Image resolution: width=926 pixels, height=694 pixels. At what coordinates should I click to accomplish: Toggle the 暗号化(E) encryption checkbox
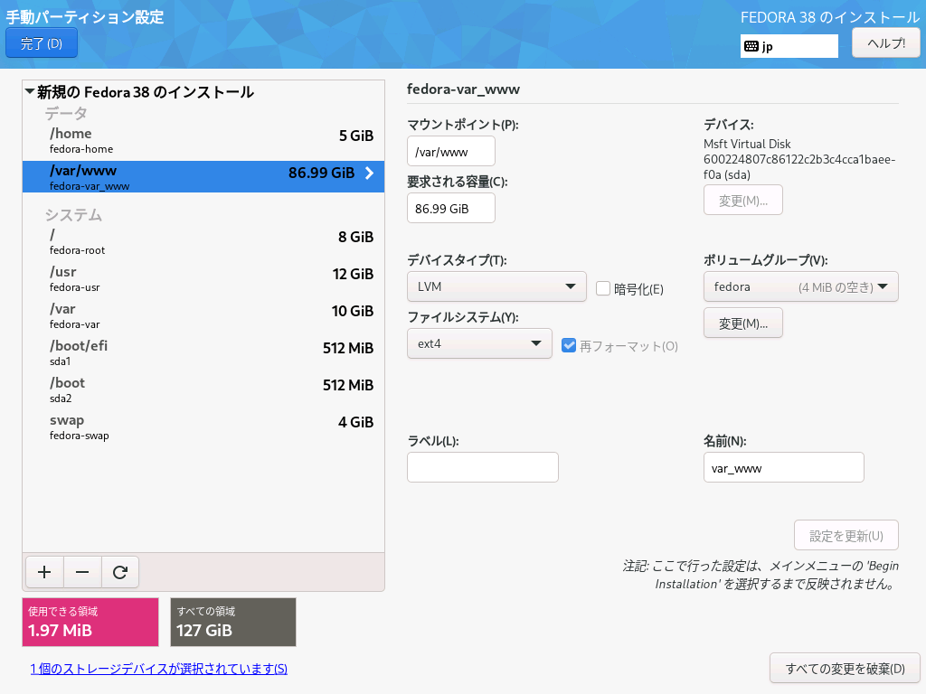603,288
